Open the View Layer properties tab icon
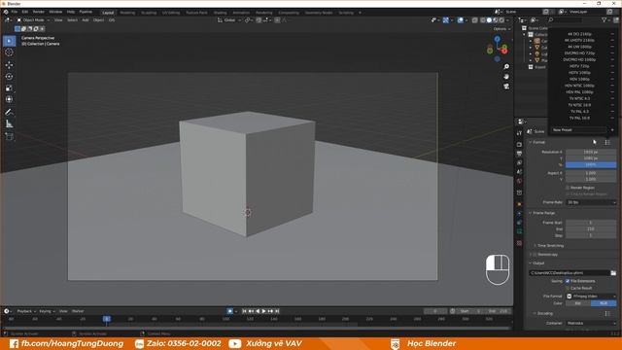Screen dimensions: 622x350 pyautogui.click(x=519, y=162)
